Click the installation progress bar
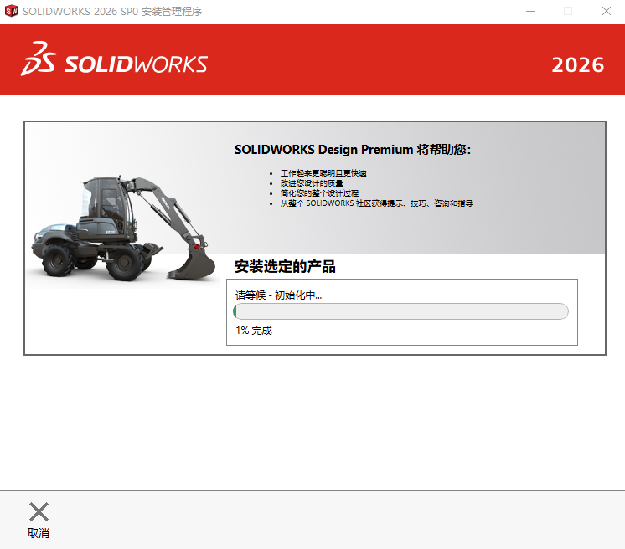 (400, 311)
